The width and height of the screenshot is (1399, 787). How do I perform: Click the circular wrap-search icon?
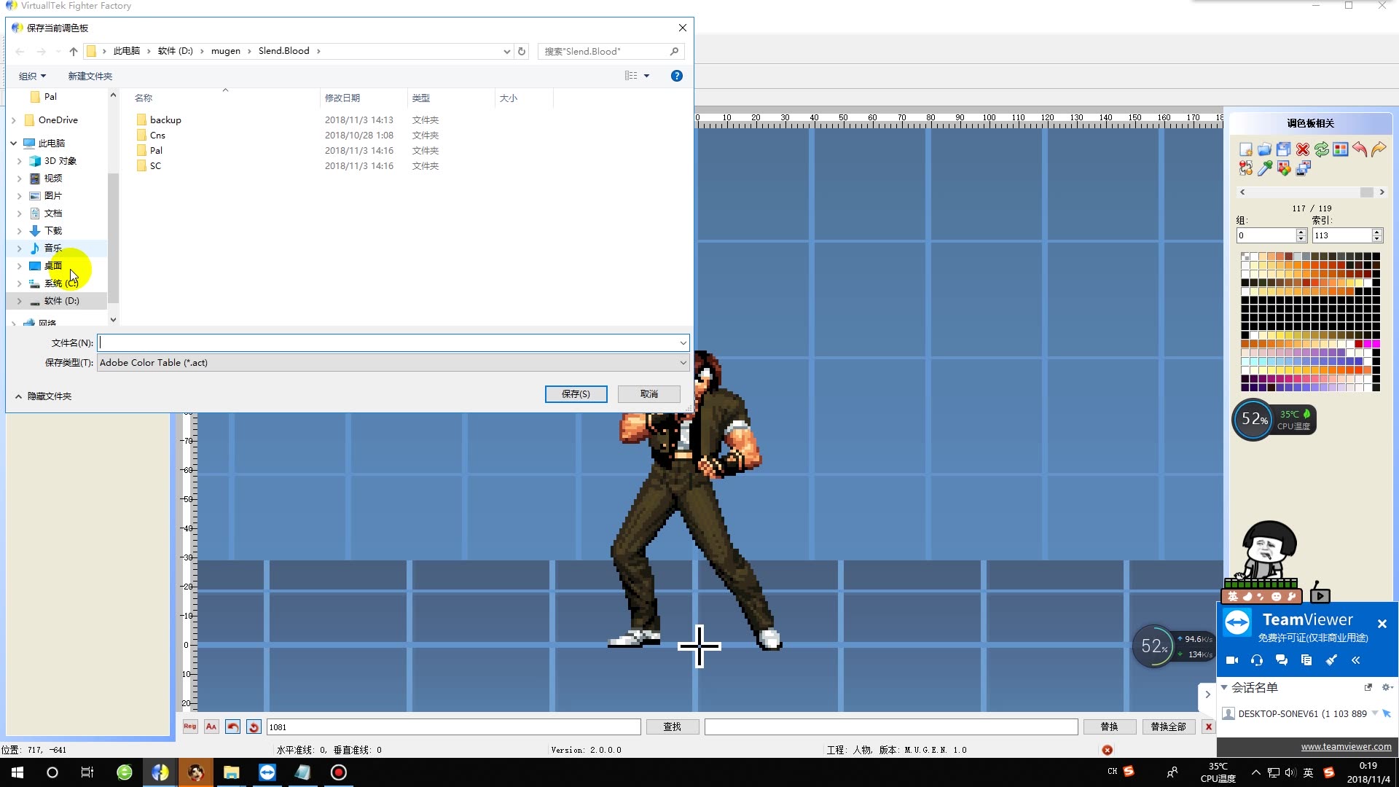pyautogui.click(x=254, y=727)
